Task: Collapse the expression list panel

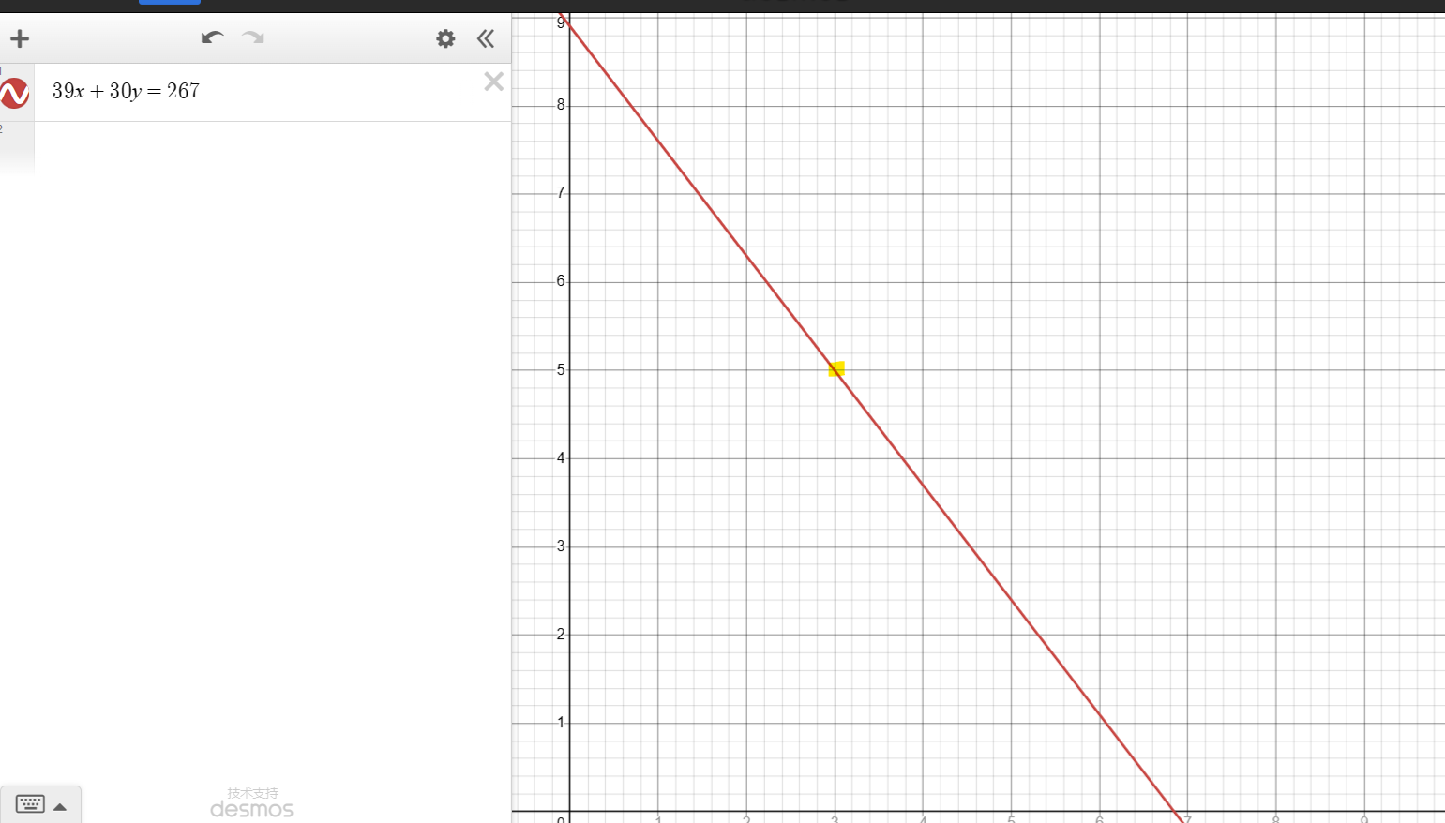Action: (x=486, y=38)
